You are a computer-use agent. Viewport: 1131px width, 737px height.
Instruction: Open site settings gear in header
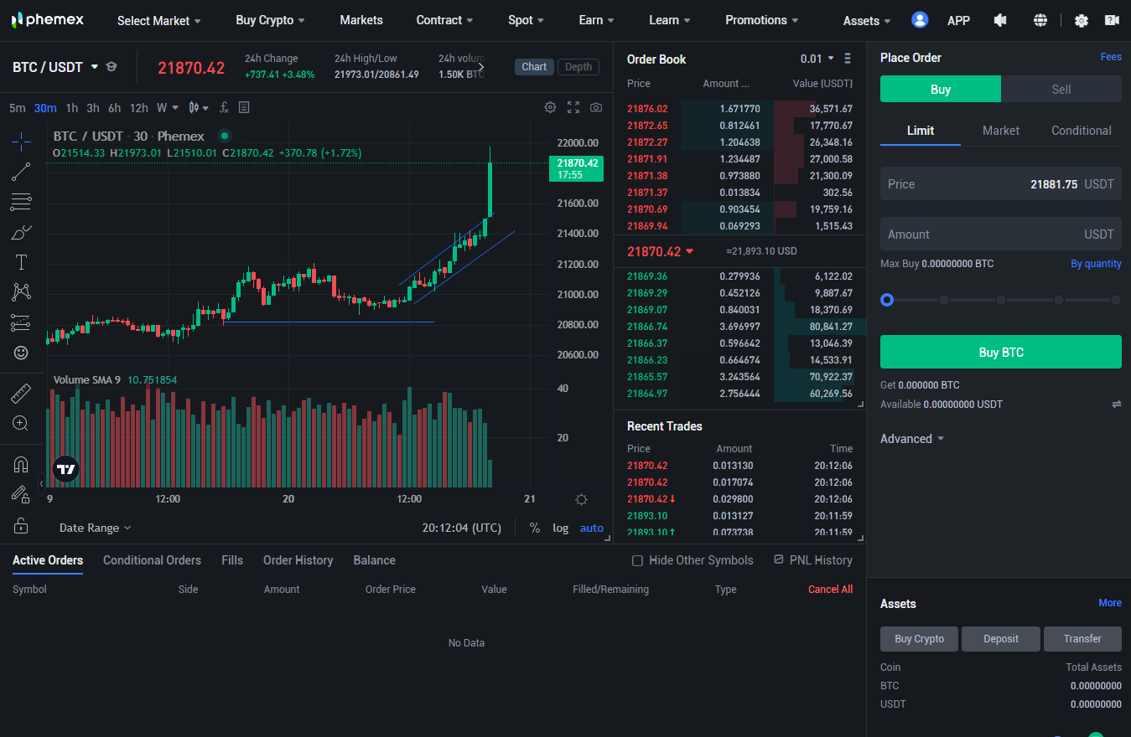pos(1082,21)
